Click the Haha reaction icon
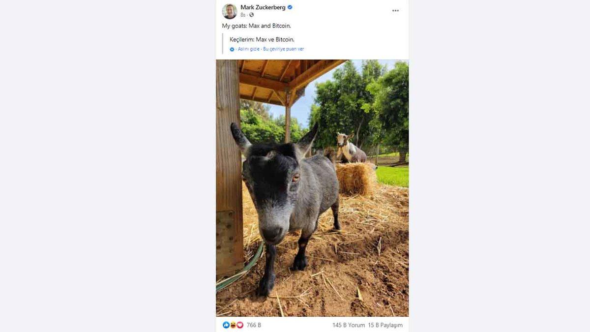This screenshot has width=590, height=332. point(233,325)
